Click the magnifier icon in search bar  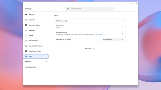point(68,9)
